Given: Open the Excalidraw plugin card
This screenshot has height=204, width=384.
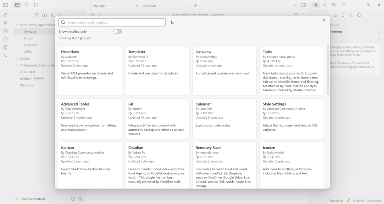Looking at the screenshot, I should click(90, 71).
